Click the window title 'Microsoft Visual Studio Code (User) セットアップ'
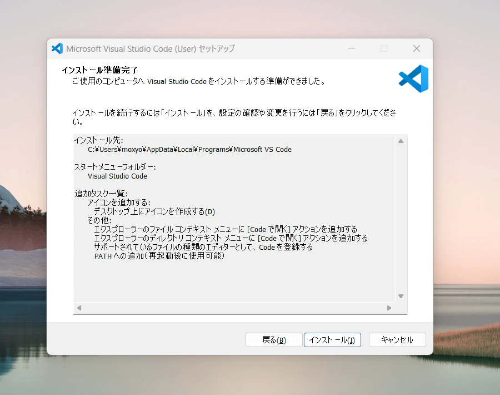 coord(151,48)
